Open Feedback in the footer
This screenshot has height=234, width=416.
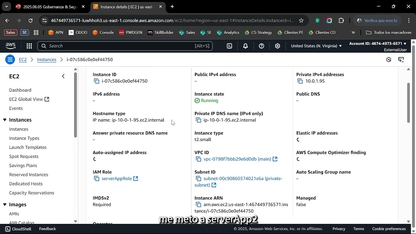pos(47,229)
